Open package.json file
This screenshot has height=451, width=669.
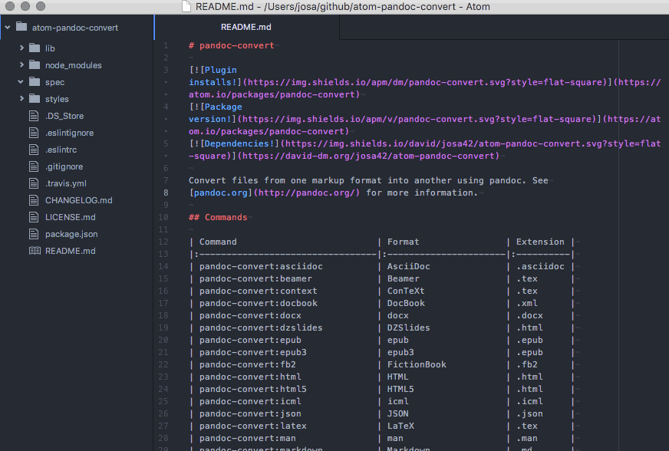71,234
